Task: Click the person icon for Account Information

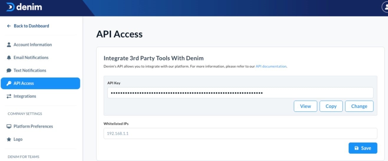Action: pyautogui.click(x=9, y=45)
